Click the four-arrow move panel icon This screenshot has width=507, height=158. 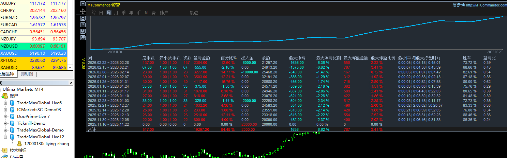[83, 11]
